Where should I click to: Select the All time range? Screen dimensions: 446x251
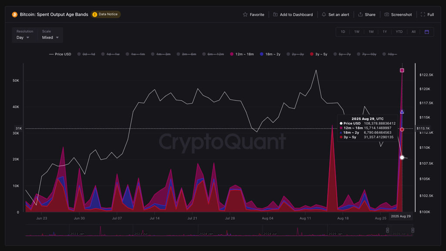pos(414,32)
